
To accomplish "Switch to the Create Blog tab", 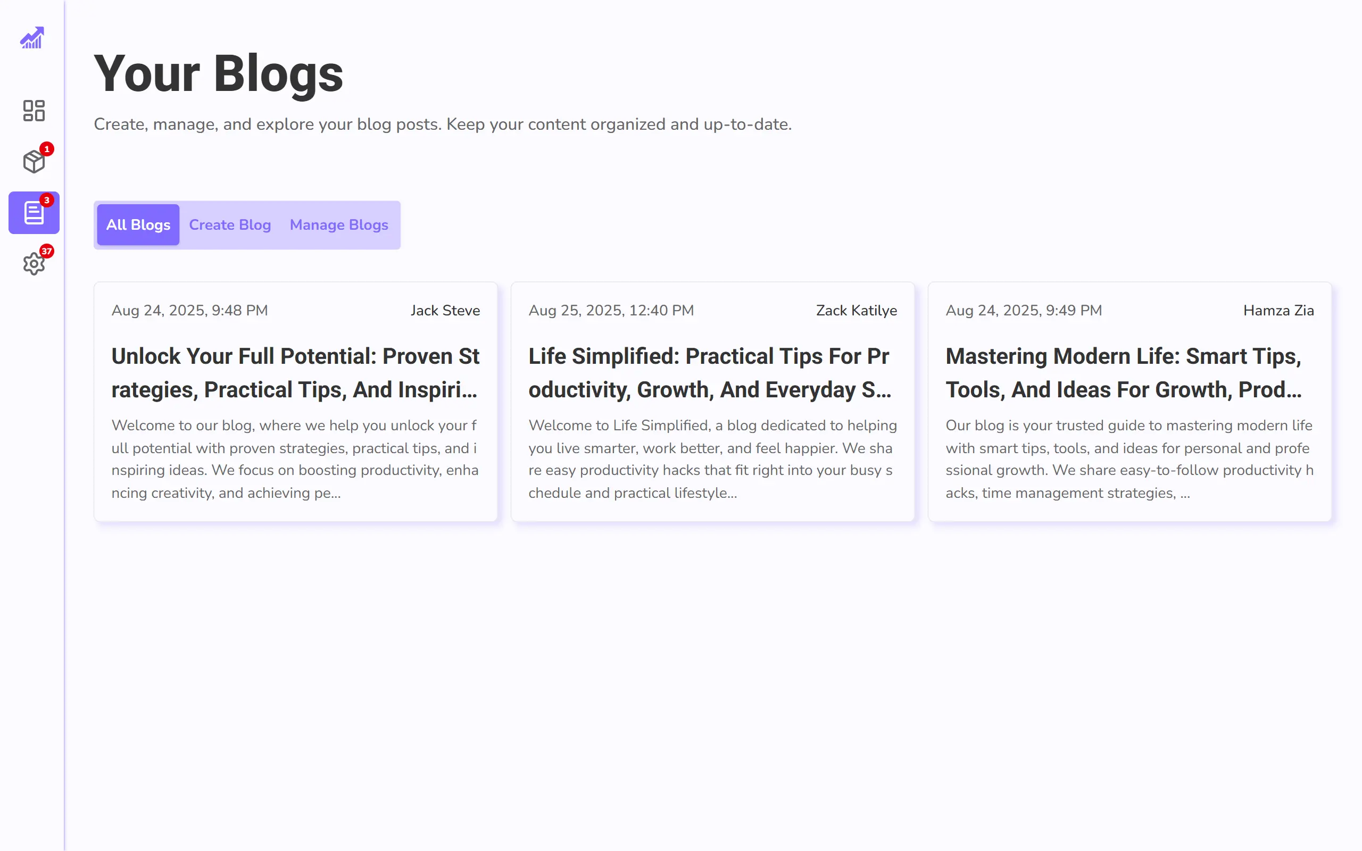I will (230, 224).
